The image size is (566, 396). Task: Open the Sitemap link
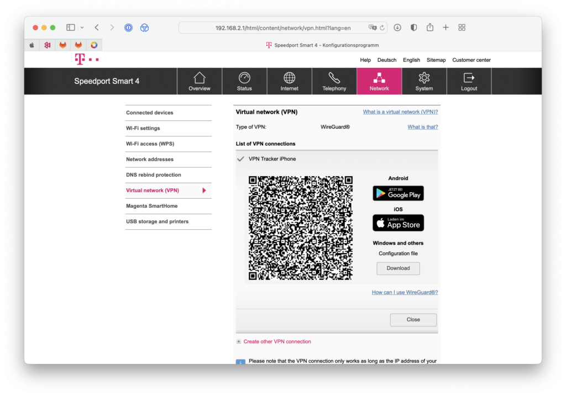436,60
